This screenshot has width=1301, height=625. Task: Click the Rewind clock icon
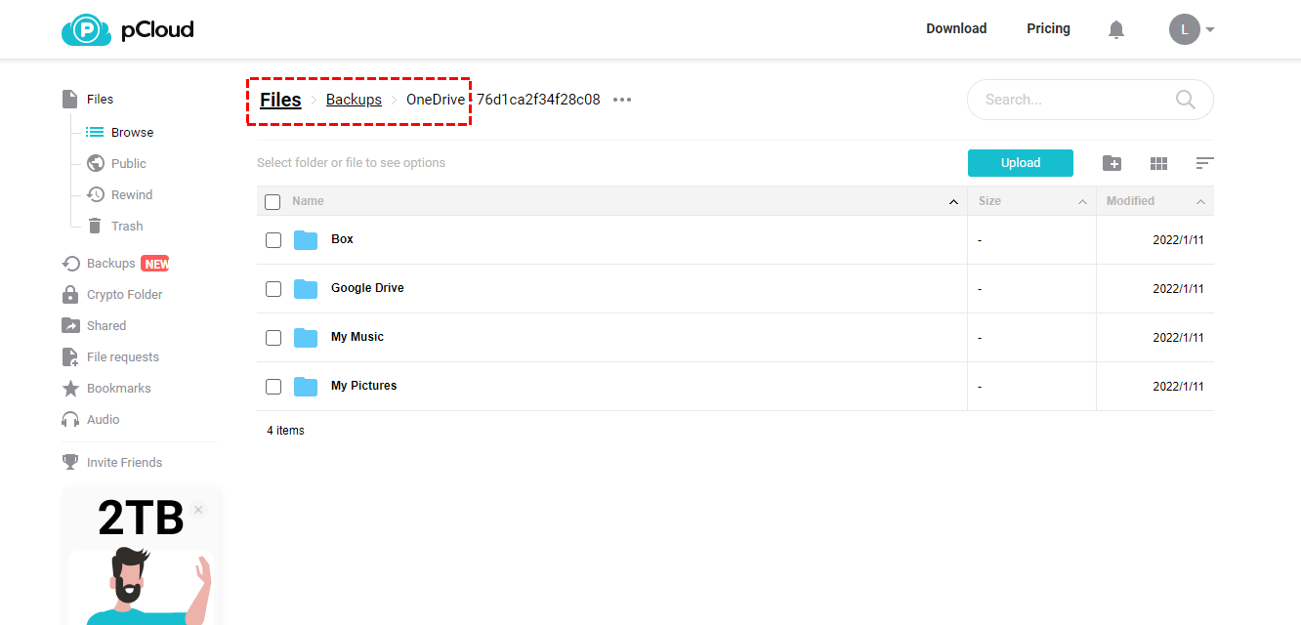95,194
